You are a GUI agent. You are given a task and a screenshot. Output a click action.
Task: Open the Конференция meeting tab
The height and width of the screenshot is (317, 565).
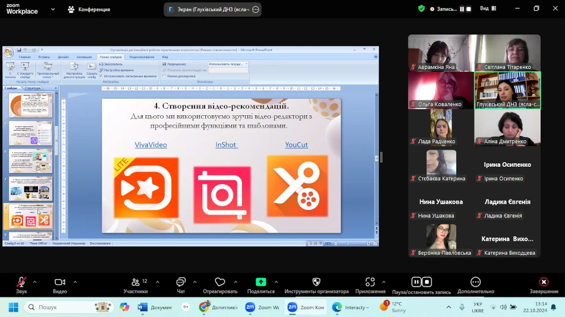pos(89,9)
